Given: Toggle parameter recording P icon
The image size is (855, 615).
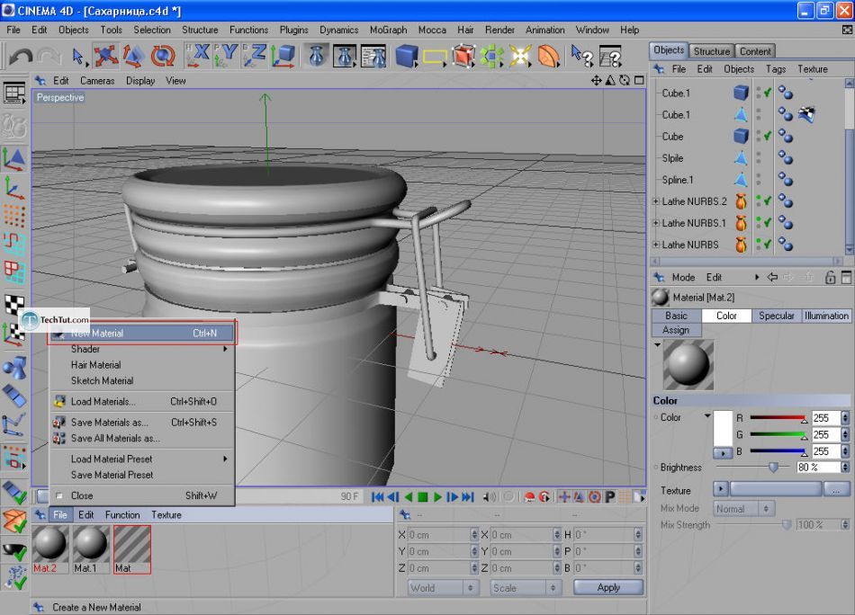Looking at the screenshot, I should 609,497.
